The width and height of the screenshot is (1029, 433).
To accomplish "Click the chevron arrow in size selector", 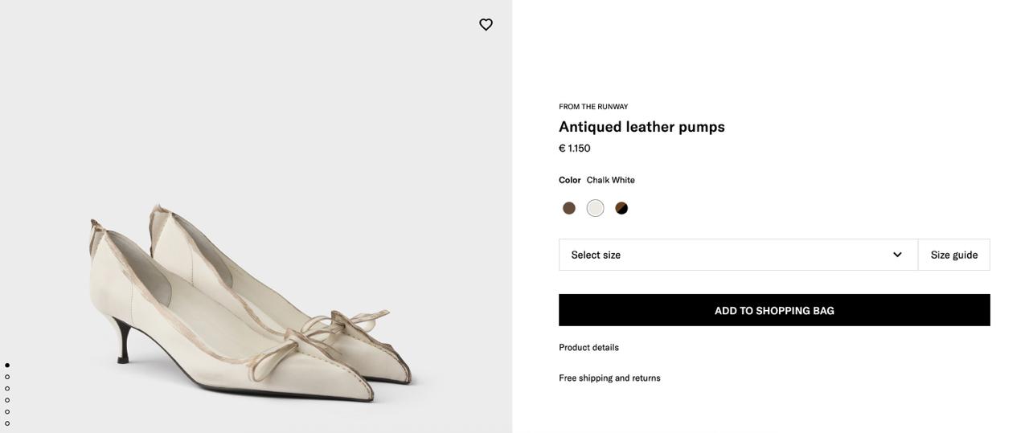I will [897, 255].
